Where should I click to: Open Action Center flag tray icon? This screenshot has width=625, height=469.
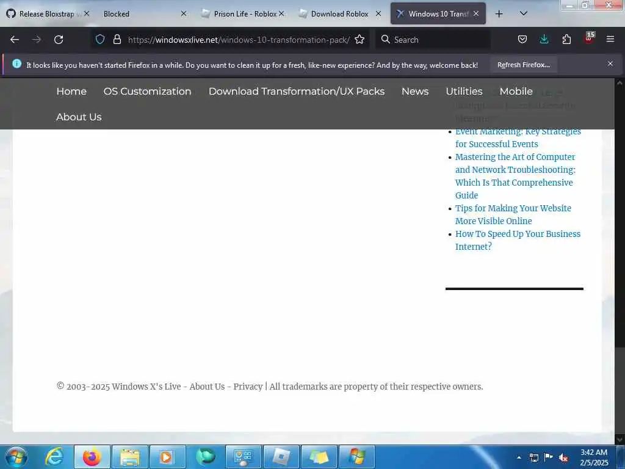pyautogui.click(x=549, y=457)
